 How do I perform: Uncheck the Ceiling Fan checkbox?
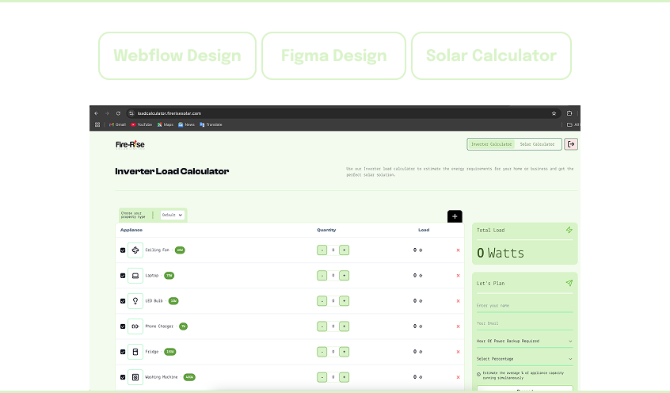click(x=123, y=250)
